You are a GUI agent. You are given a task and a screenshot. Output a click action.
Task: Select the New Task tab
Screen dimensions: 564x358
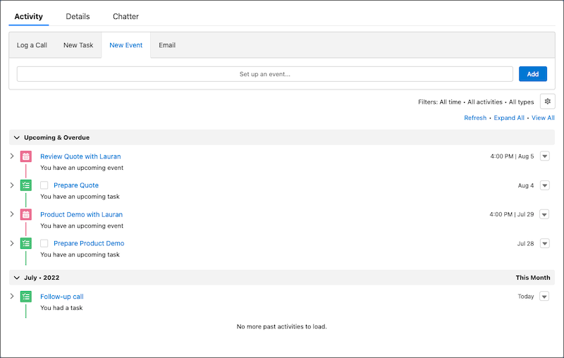[x=78, y=45]
